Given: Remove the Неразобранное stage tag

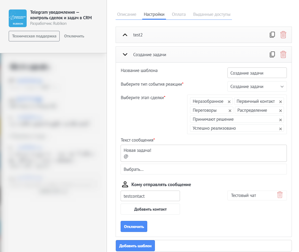Looking at the screenshot, I should pyautogui.click(x=229, y=102).
